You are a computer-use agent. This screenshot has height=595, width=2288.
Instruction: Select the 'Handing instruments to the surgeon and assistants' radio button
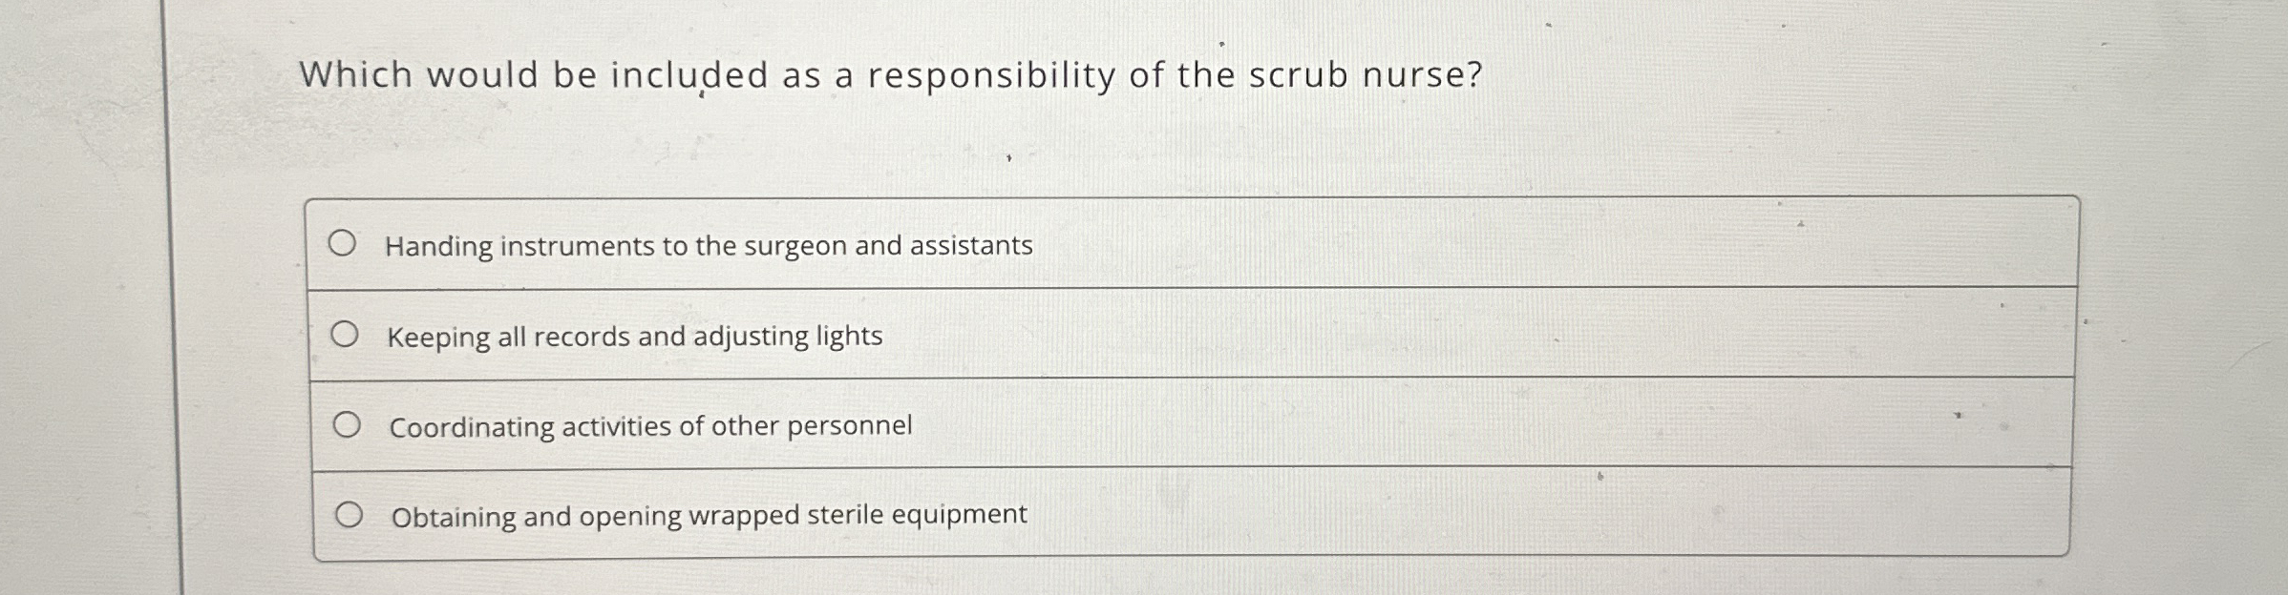(x=348, y=244)
